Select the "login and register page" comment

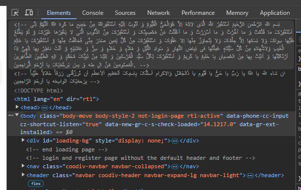[x=141, y=158]
